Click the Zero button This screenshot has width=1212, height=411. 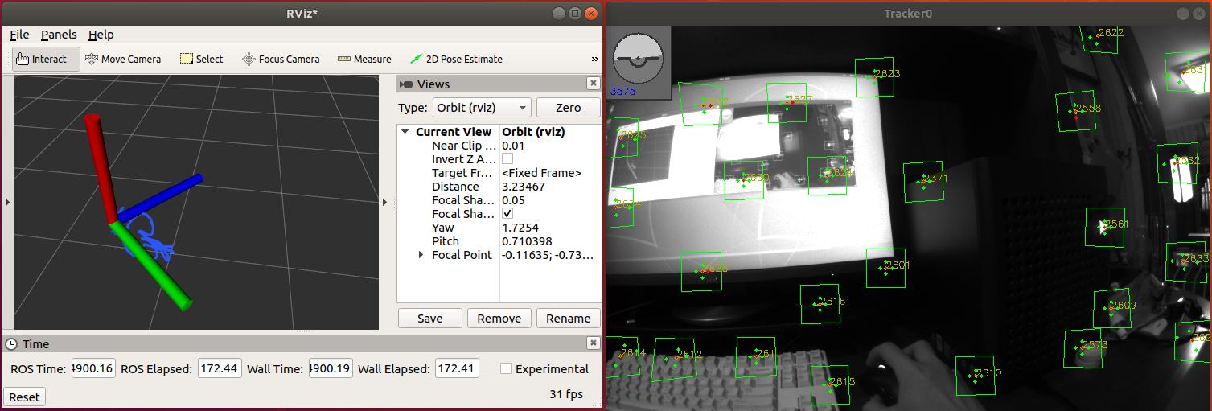[568, 108]
